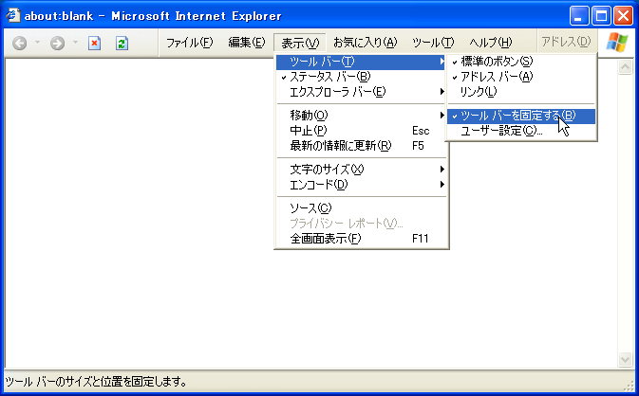Open ユーザー設定(C)... customize dialog
639x396 pixels.
(521, 131)
